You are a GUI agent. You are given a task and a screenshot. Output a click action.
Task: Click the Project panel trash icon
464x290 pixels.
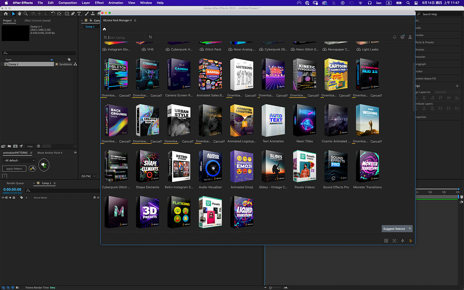[x=39, y=146]
